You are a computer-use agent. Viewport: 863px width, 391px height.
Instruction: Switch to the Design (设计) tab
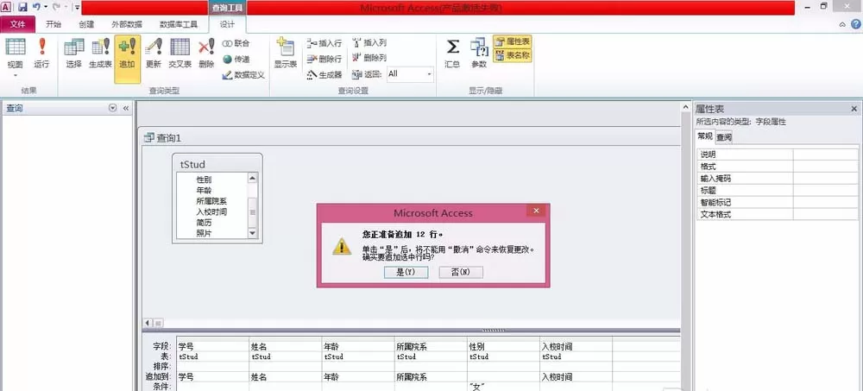227,24
